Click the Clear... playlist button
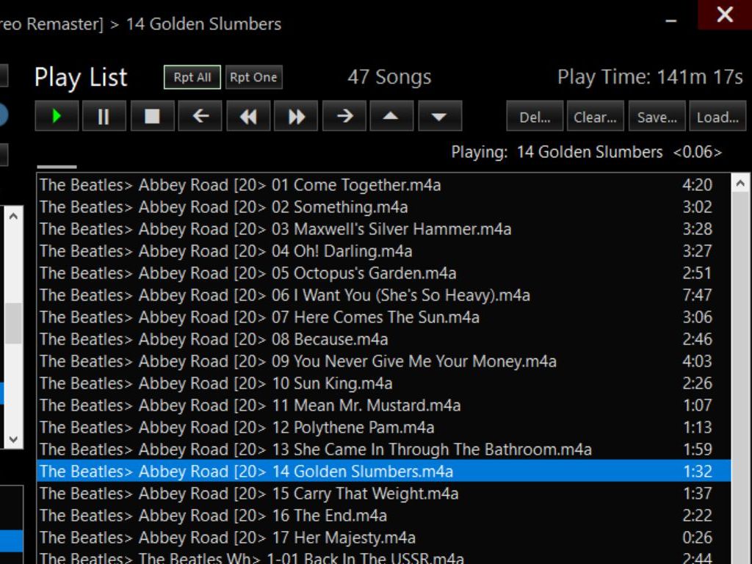Screen dimensions: 752x564 [x=595, y=117]
